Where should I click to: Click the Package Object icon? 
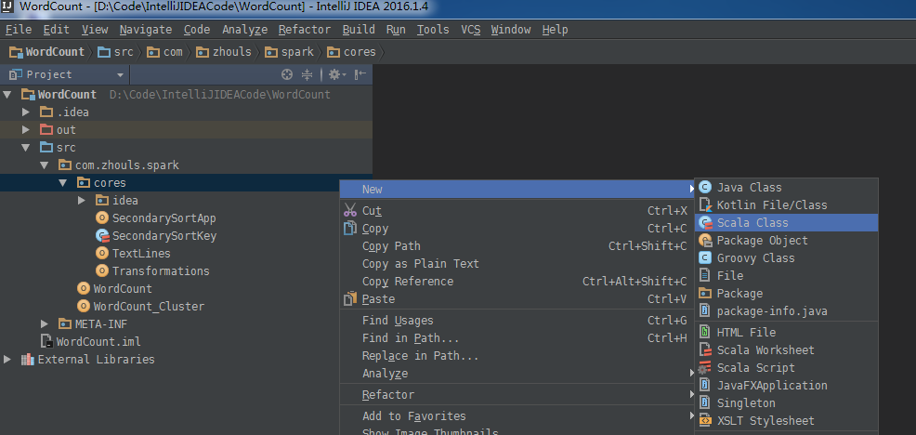706,241
